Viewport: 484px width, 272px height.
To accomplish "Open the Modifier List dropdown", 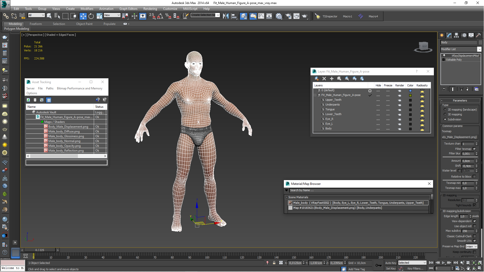I will (x=461, y=49).
